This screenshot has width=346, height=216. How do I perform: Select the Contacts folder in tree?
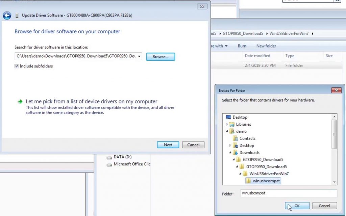(247, 138)
